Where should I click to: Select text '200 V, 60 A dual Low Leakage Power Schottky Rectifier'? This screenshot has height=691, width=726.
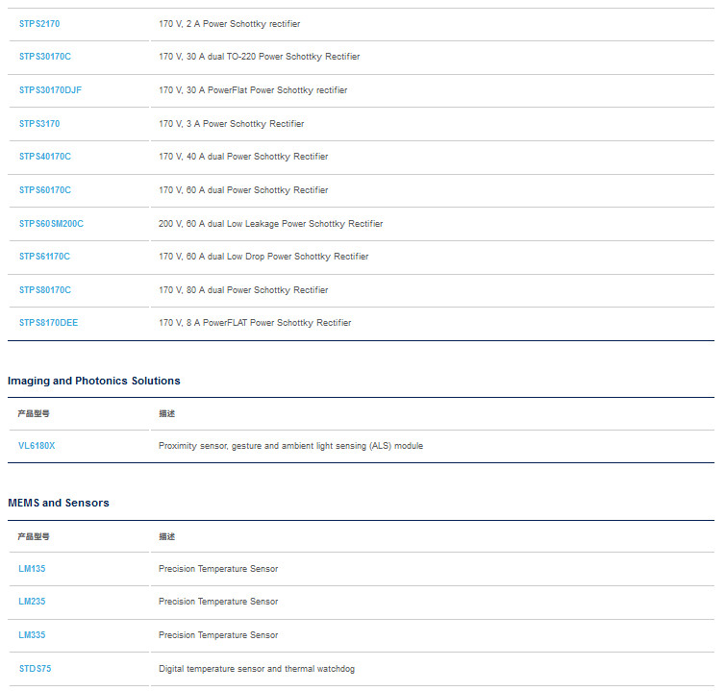(x=271, y=224)
